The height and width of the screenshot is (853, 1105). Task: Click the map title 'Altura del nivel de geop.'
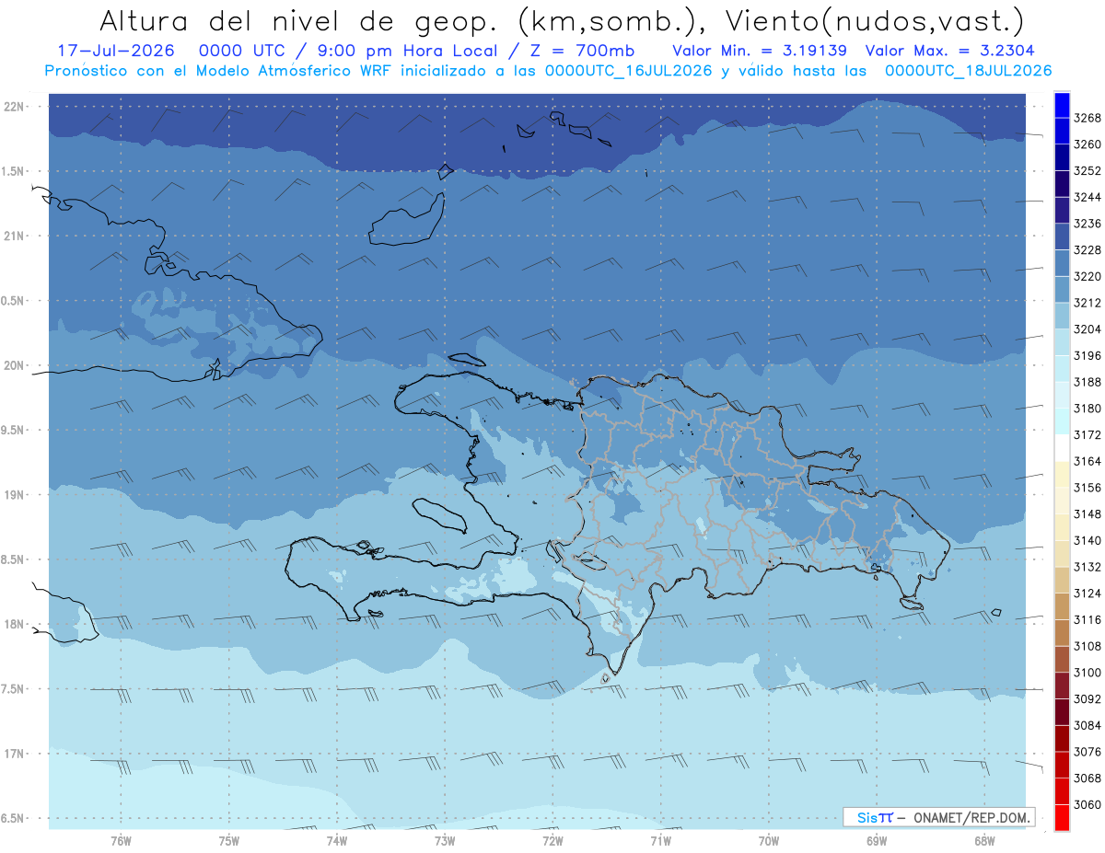click(298, 20)
